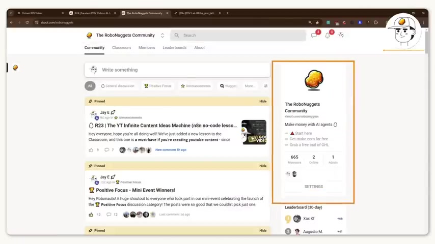Image resolution: width=435 pixels, height=244 pixels.
Task: Click New comment 5h ago link
Action: (x=171, y=150)
